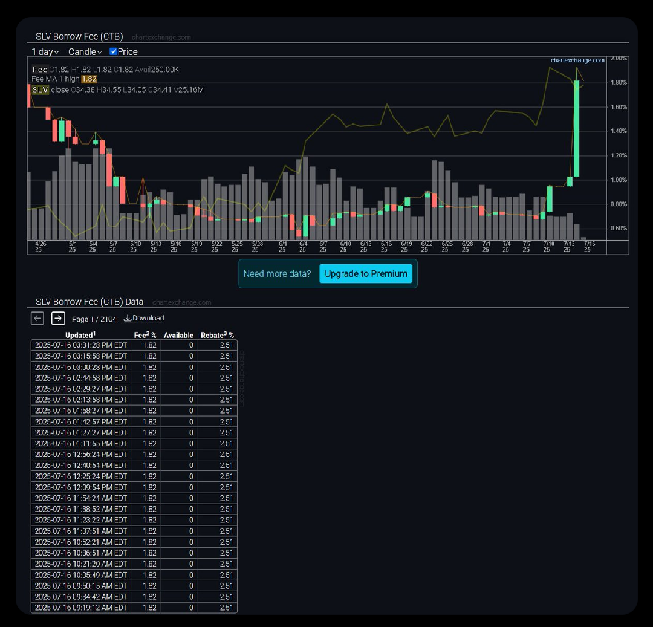The height and width of the screenshot is (627, 653).
Task: Select row 2025-07-16 10:05:49 AM EDT
Action: click(x=134, y=575)
